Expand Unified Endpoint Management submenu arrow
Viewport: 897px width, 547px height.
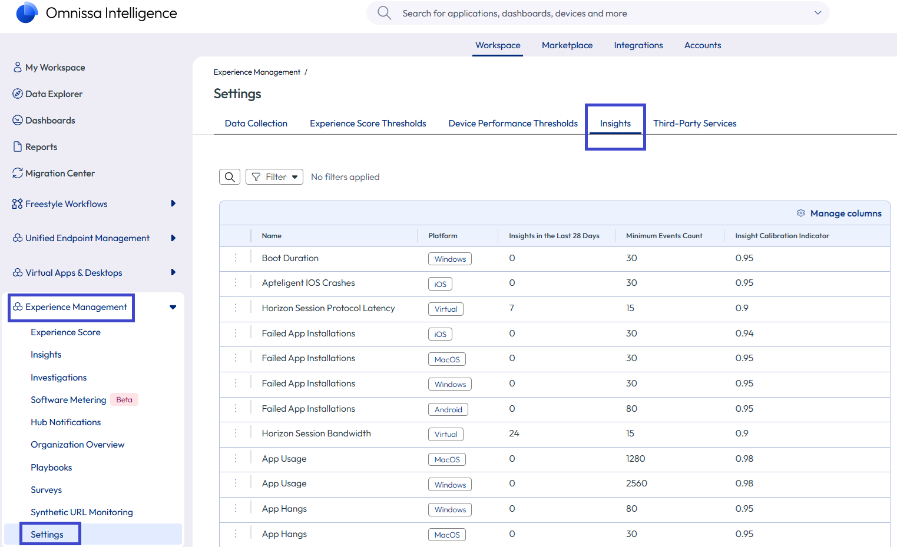[x=173, y=238]
